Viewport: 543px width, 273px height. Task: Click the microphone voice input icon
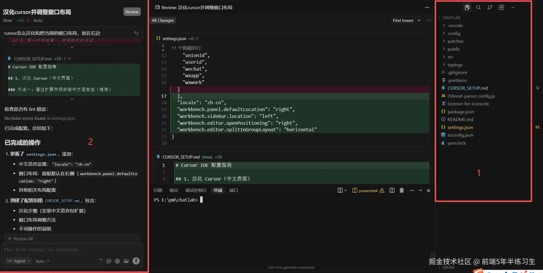pyautogui.click(x=136, y=261)
